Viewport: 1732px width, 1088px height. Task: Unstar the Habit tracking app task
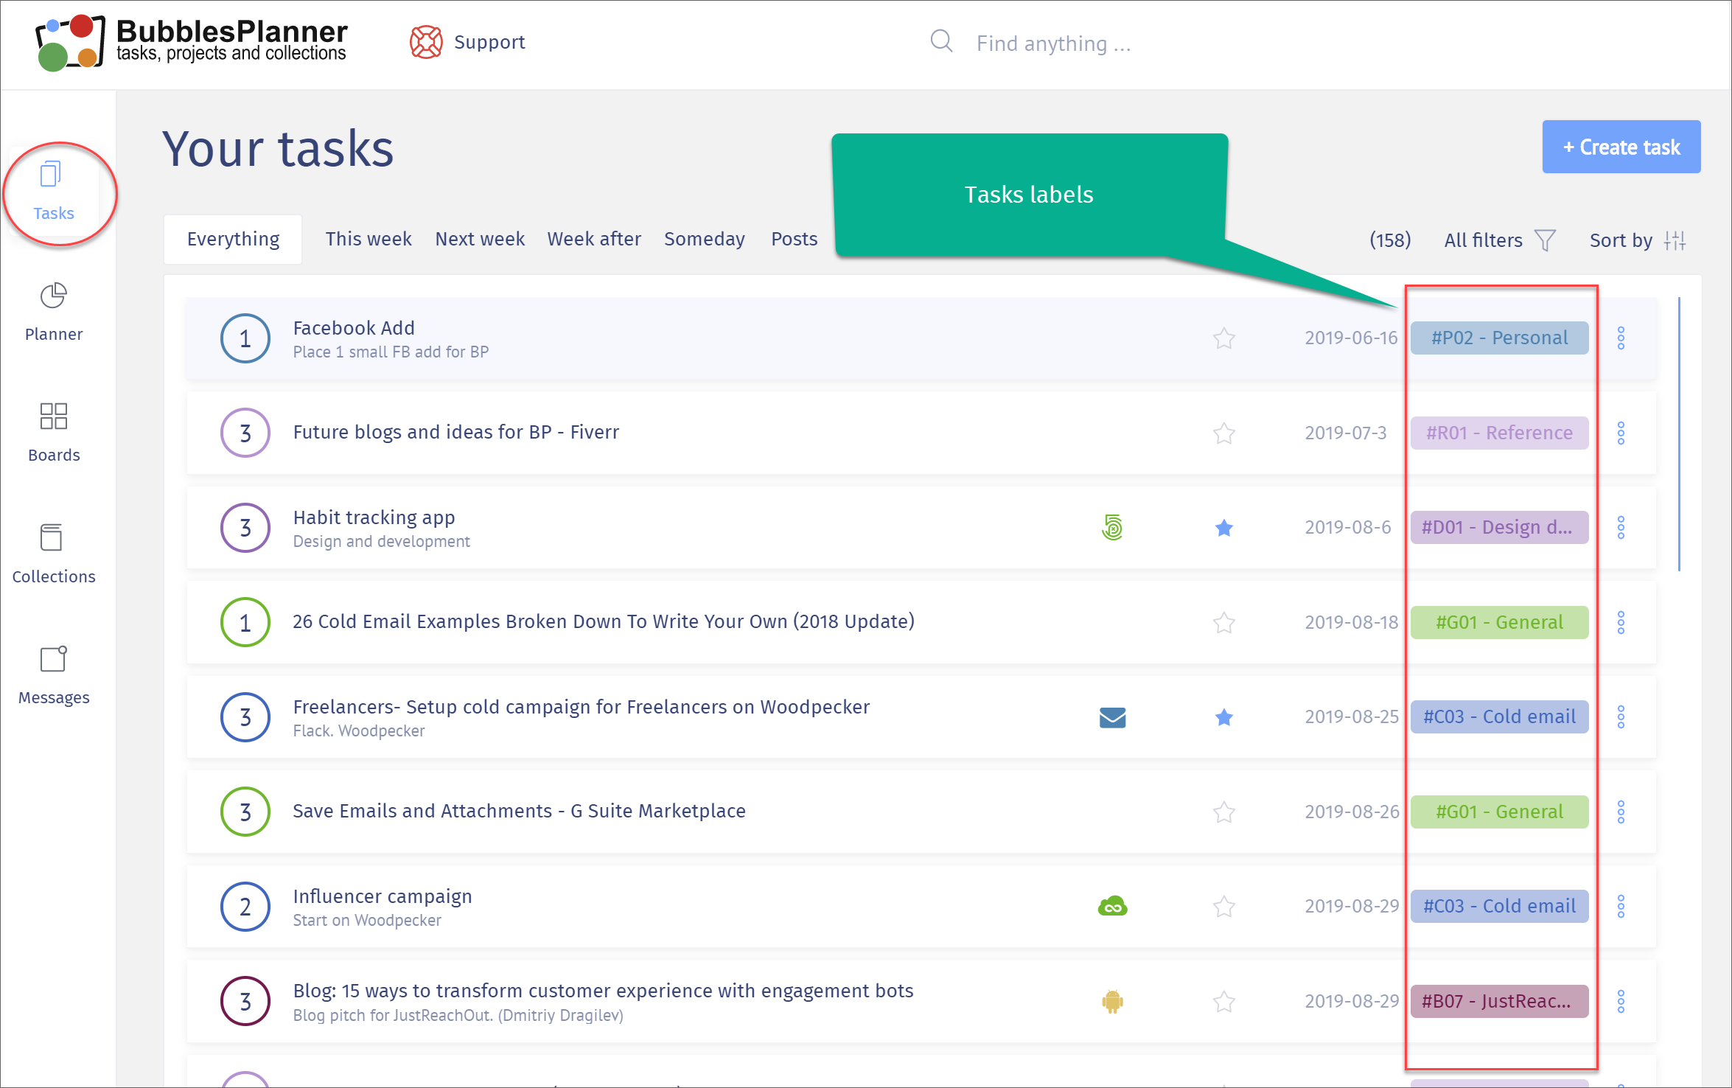(x=1223, y=528)
